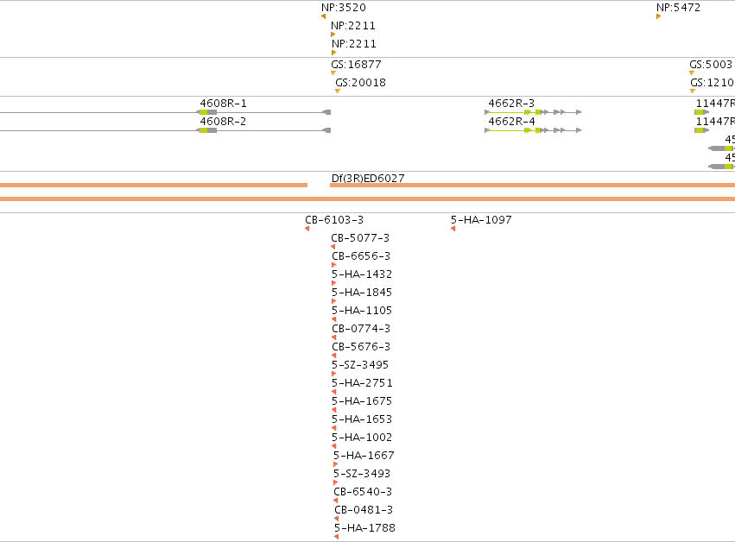Select the CB-5077-3 red triangle marker
This screenshot has height=542, width=735.
(x=333, y=247)
